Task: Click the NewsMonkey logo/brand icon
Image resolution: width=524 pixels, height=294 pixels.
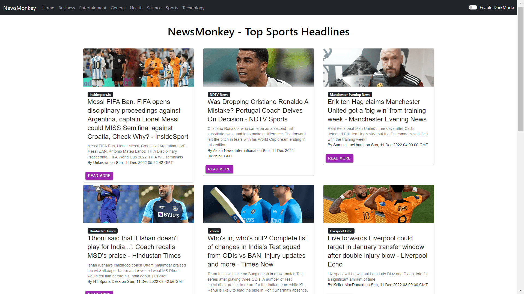Action: [20, 7]
